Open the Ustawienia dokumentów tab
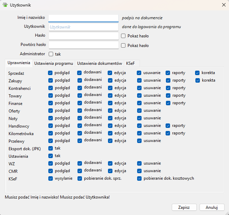Viewport: 229px width, 215px height. (99, 63)
